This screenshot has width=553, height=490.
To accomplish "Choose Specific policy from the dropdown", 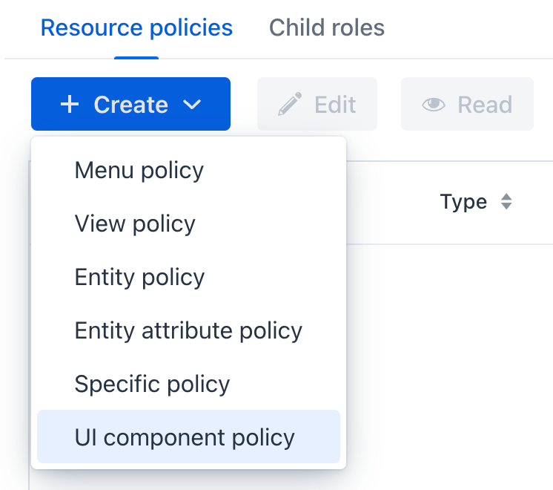I will [x=152, y=385].
